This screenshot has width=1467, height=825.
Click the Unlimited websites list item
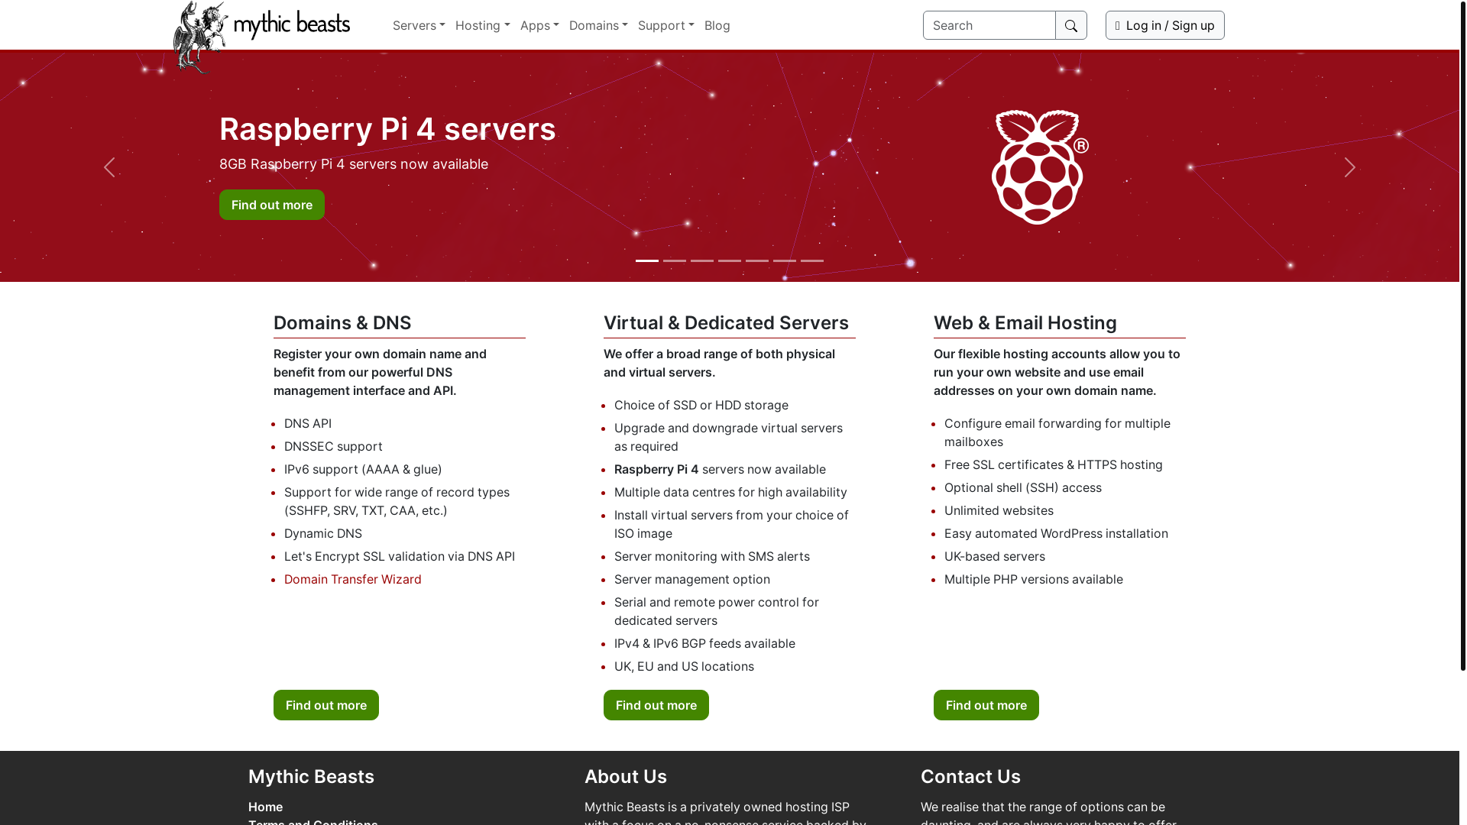click(x=999, y=510)
